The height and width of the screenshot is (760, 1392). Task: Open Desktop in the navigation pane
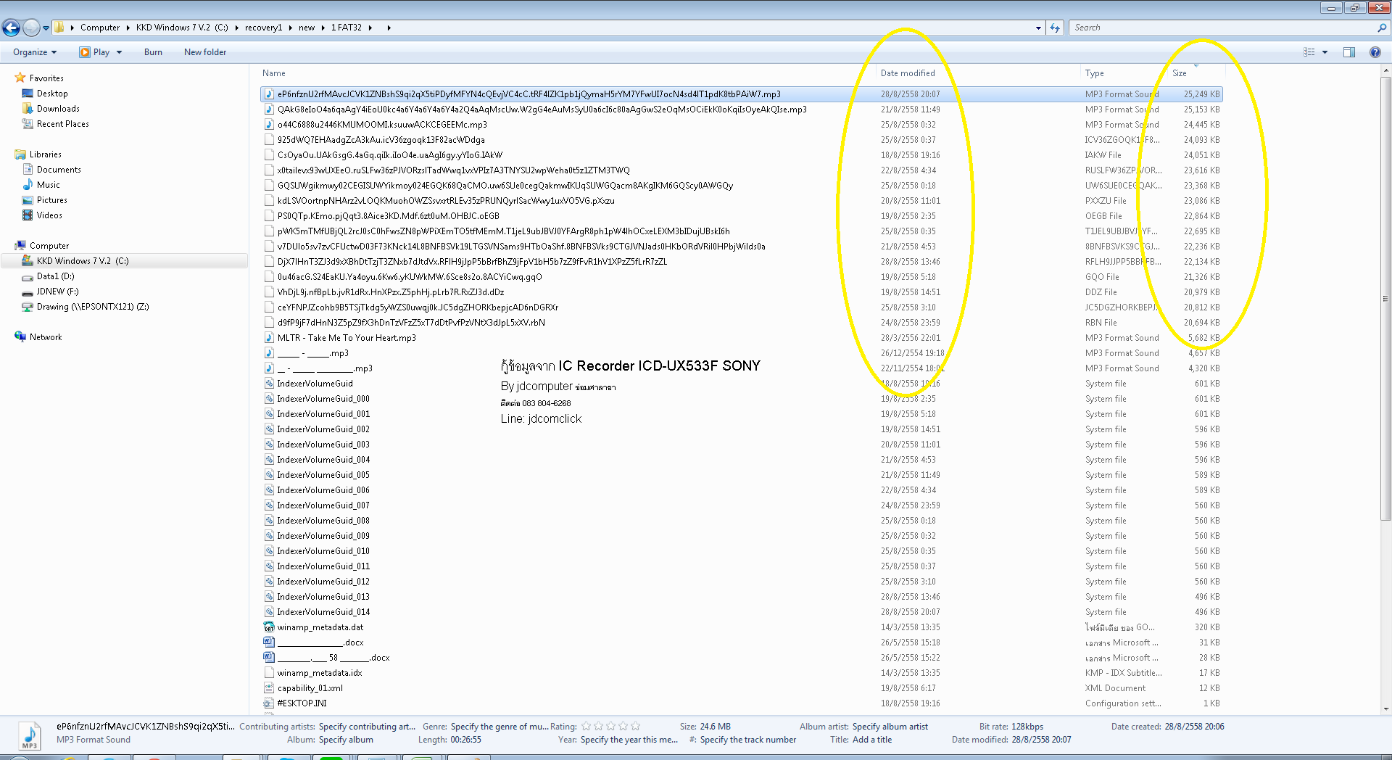click(52, 94)
